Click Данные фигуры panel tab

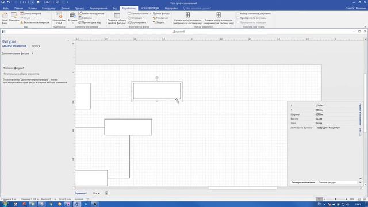click(x=327, y=182)
